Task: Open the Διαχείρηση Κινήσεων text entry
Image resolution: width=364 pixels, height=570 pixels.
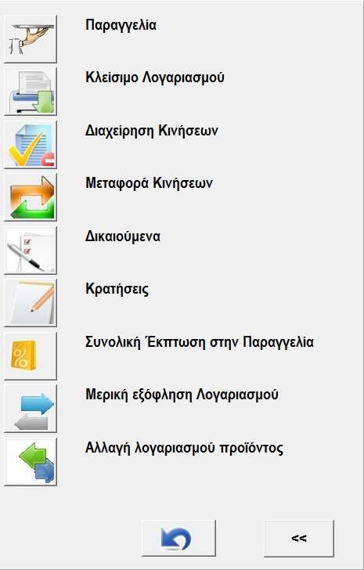Action: (152, 131)
